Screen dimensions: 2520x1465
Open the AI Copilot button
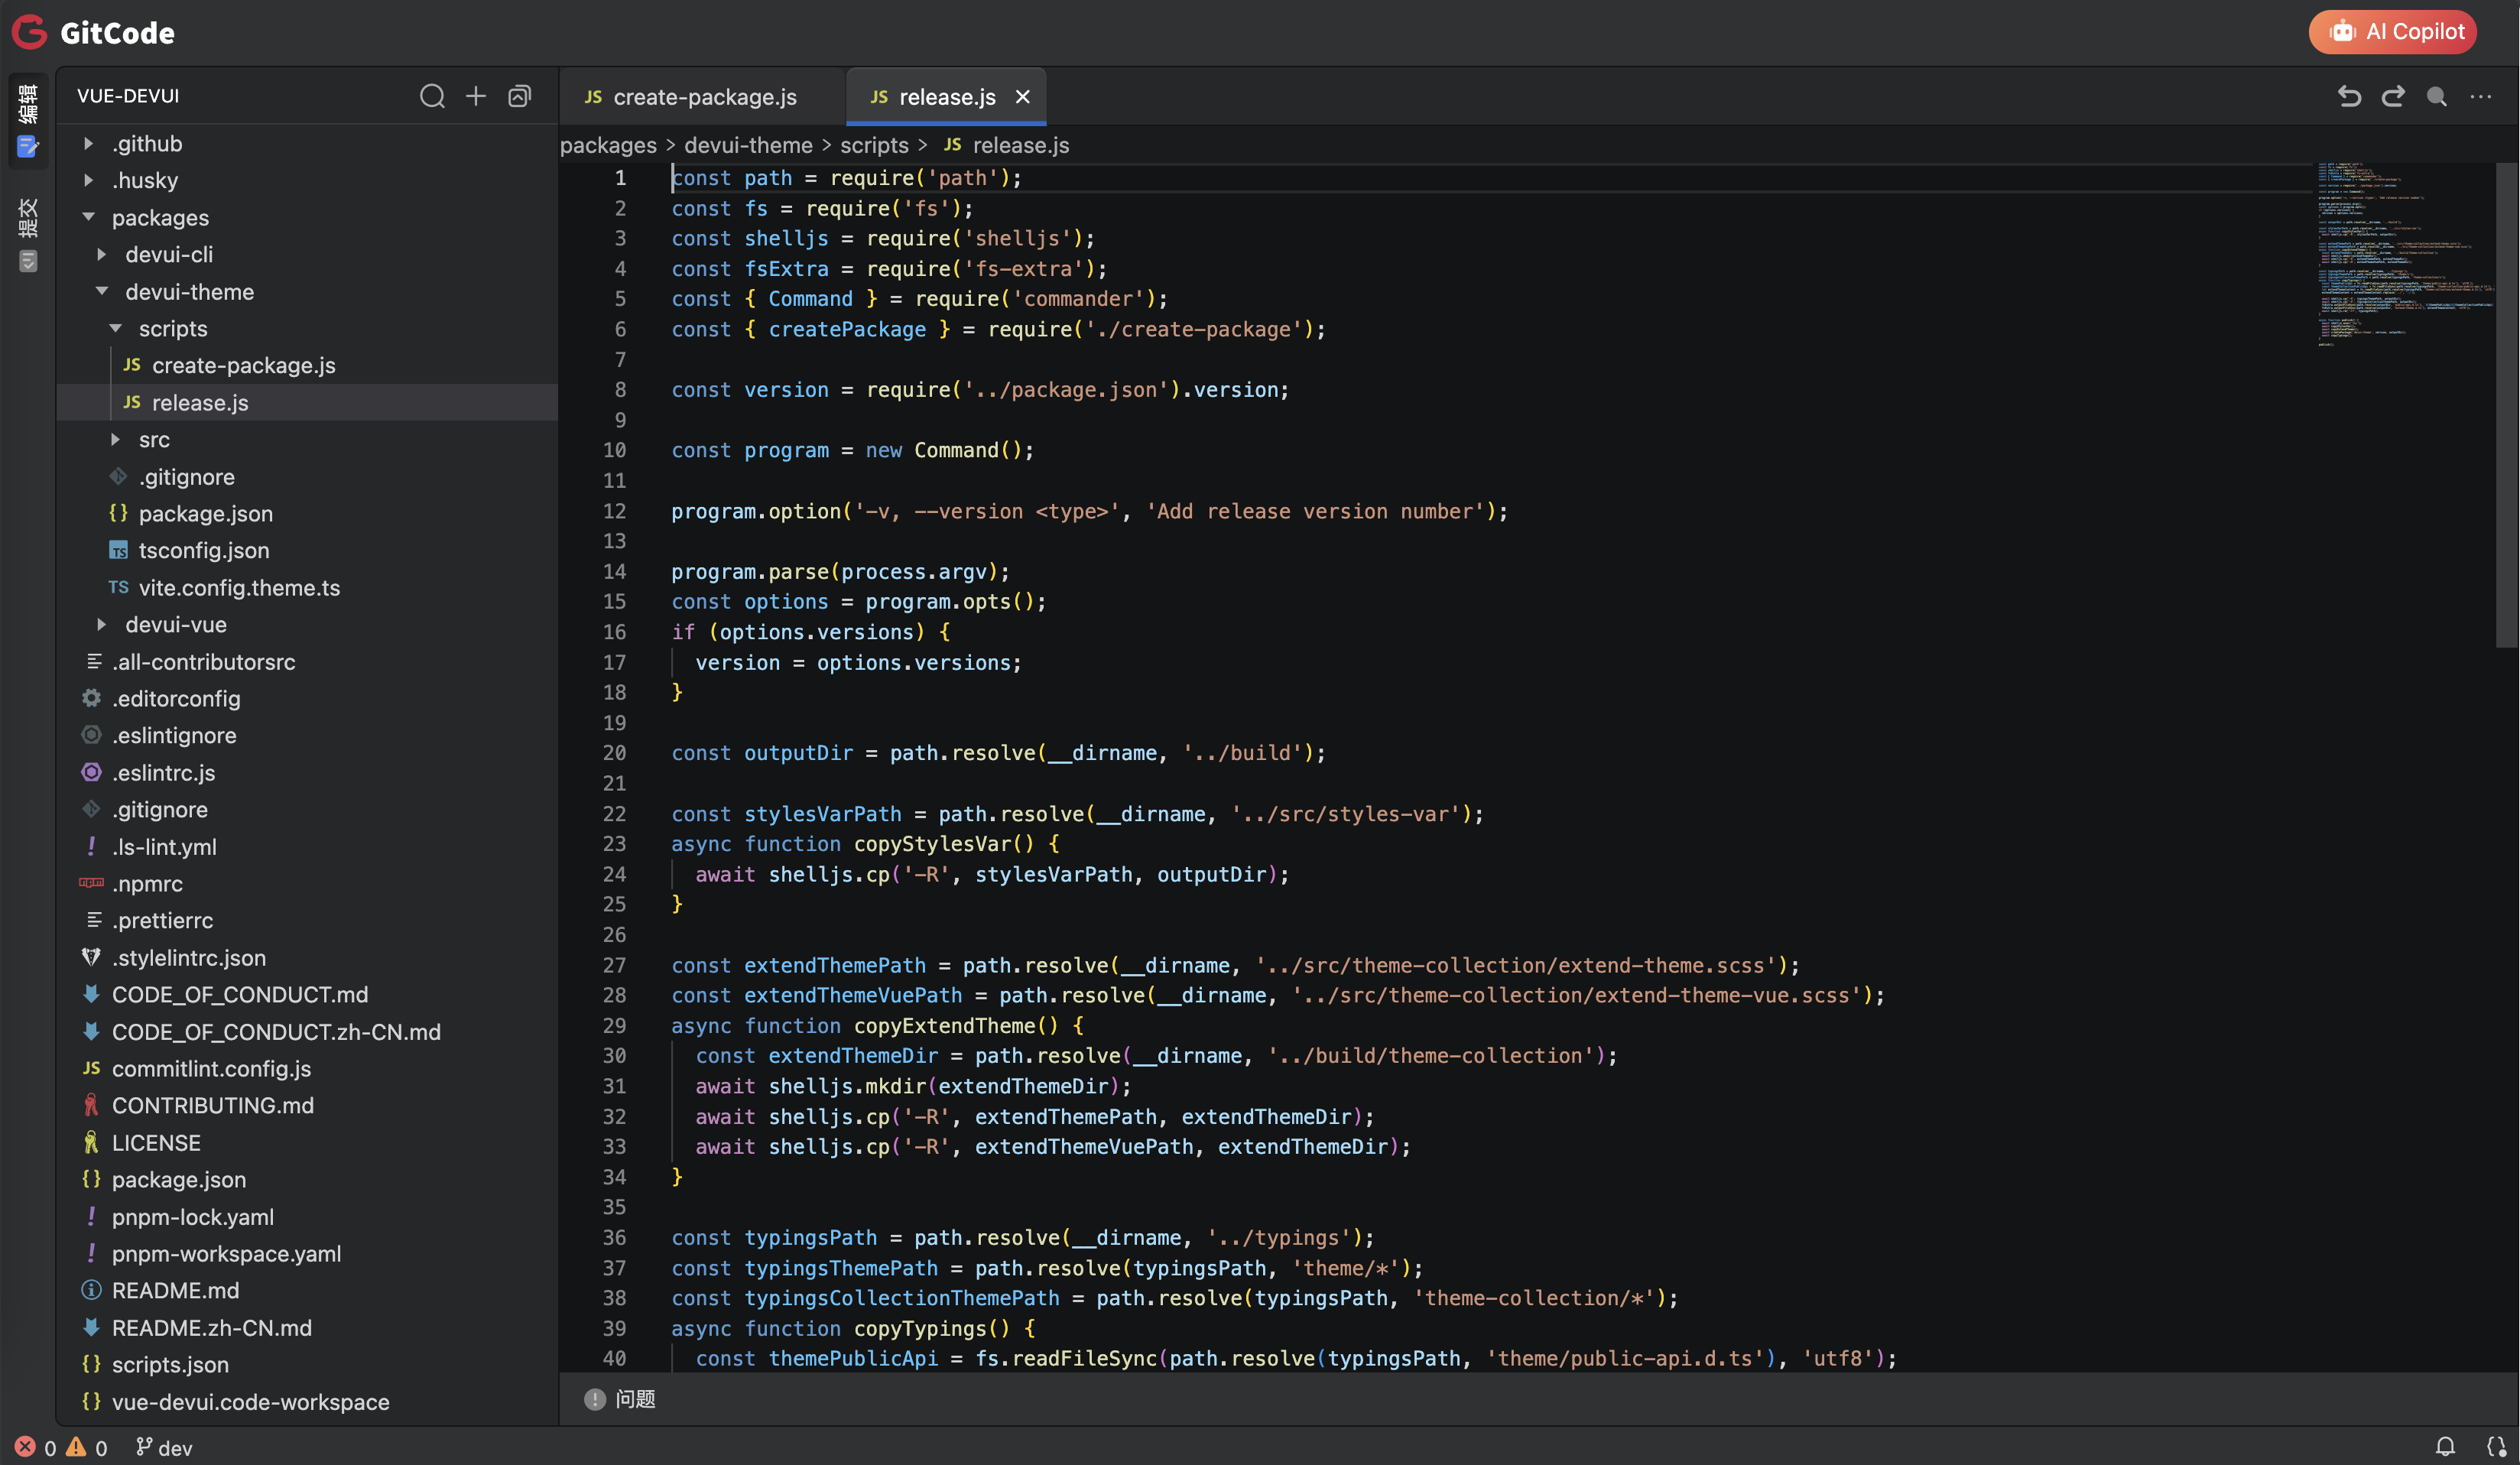coord(2393,32)
